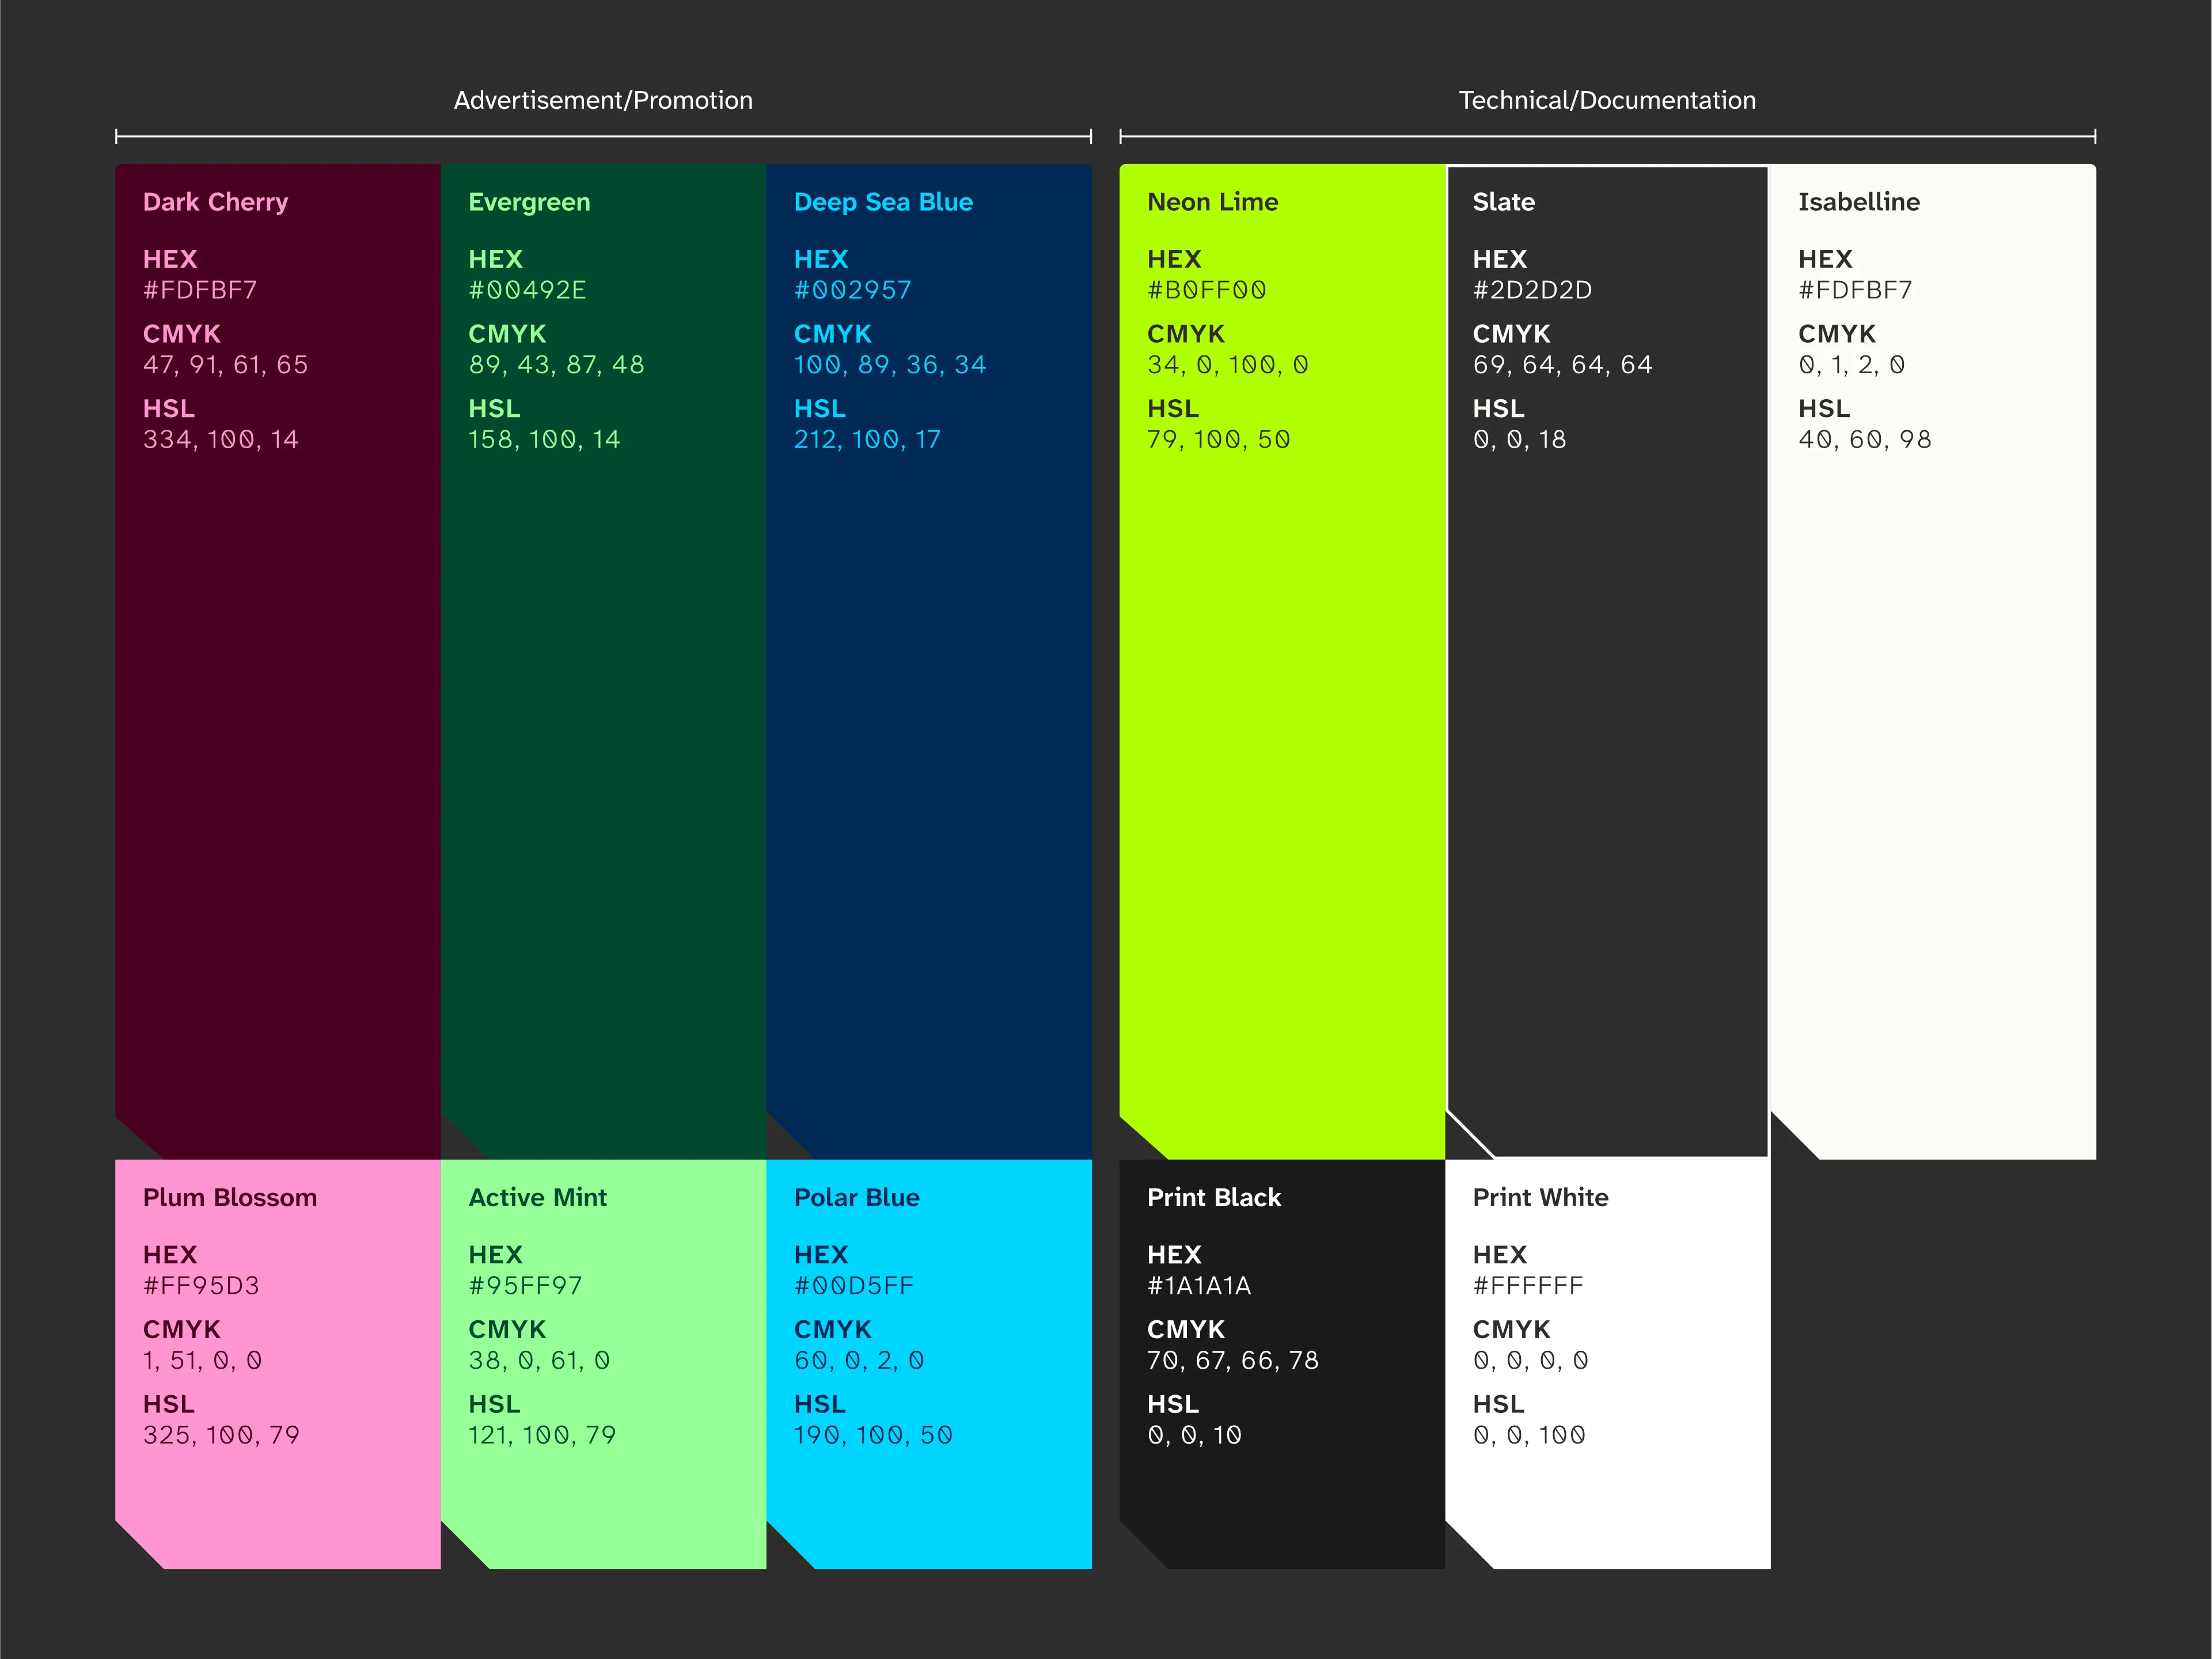Select hex value #1A1A1A under Print Black
This screenshot has width=2212, height=1659.
(x=1199, y=1285)
